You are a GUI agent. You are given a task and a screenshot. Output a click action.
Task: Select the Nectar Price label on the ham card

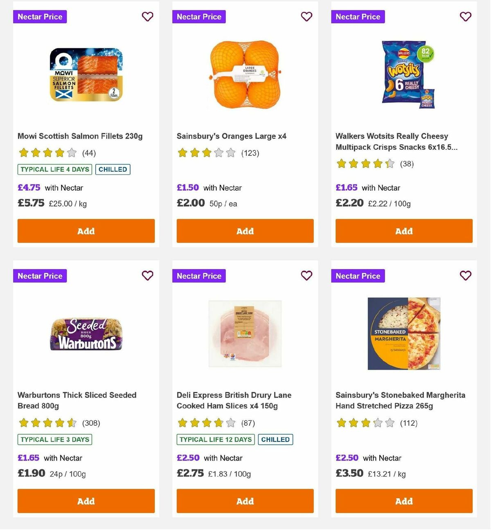pos(199,276)
